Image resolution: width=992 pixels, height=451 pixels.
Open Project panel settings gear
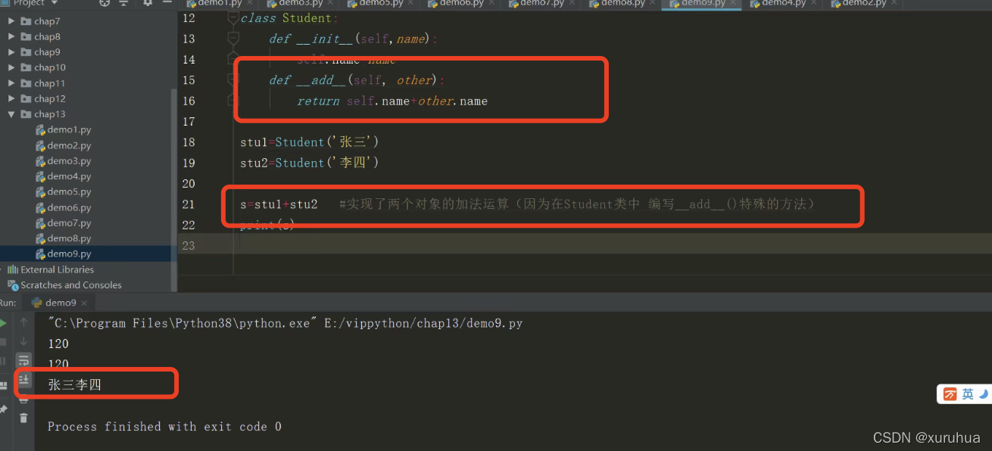(147, 3)
